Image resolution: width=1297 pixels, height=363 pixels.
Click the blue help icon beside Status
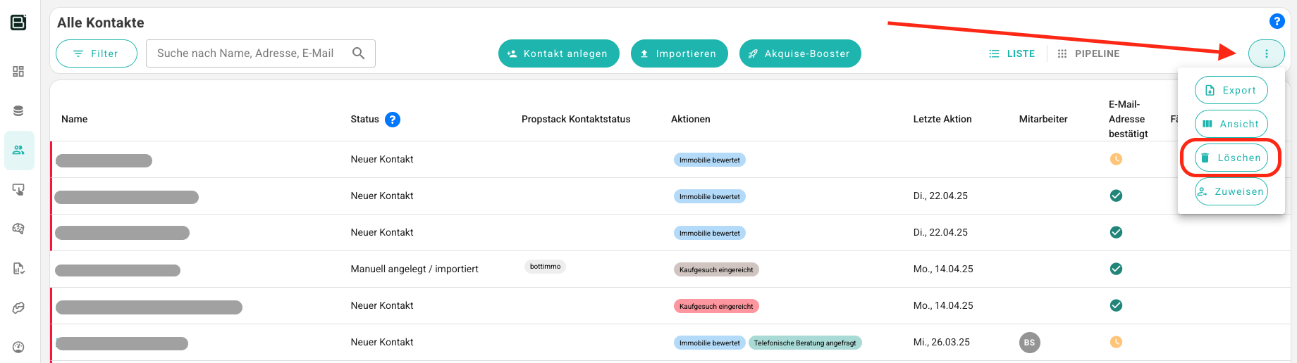coord(393,120)
